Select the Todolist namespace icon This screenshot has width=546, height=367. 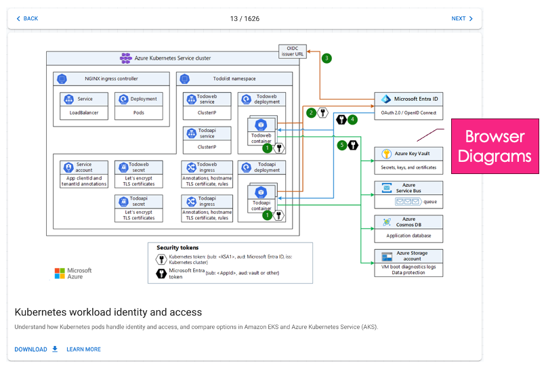[x=184, y=79]
